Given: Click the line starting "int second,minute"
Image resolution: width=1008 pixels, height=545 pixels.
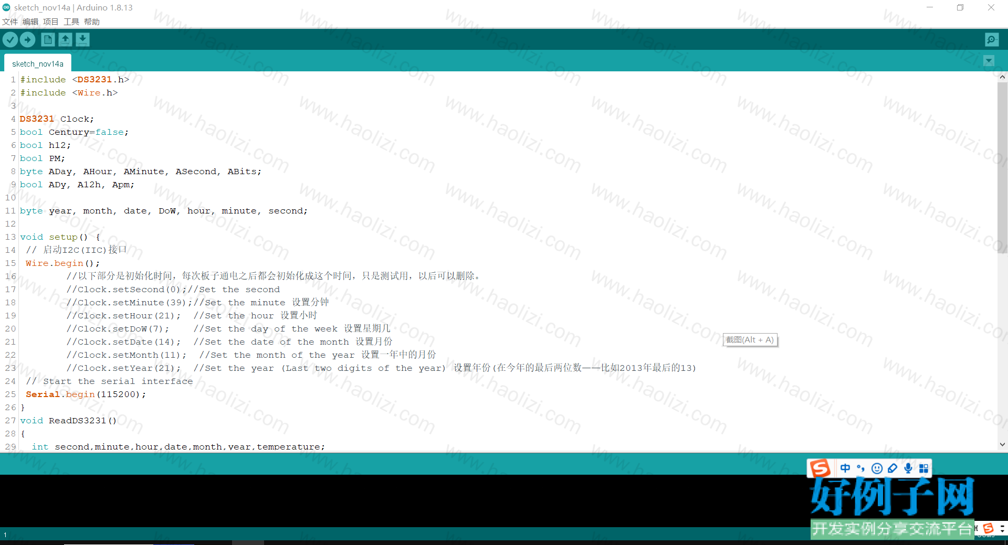Looking at the screenshot, I should 178,447.
